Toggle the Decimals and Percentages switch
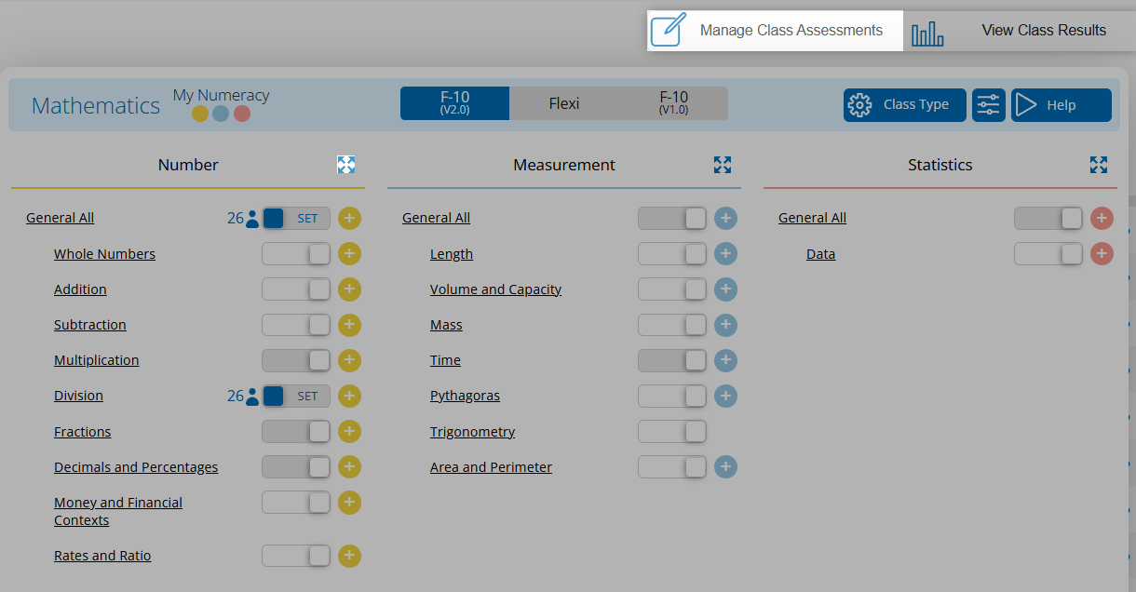The image size is (1136, 592). [296, 467]
